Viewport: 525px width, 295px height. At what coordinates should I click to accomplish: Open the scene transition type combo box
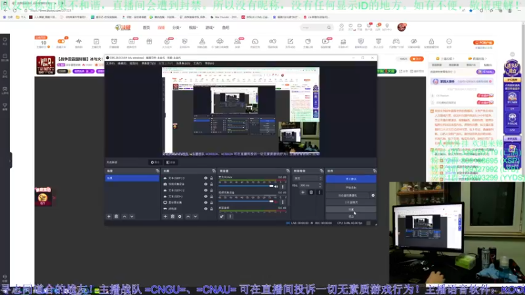click(x=308, y=178)
